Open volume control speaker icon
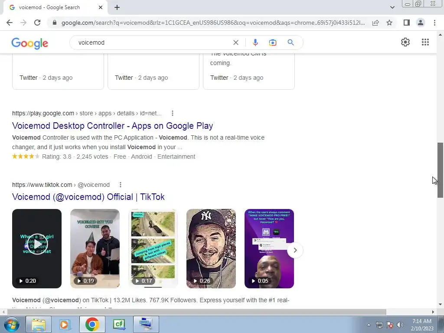Image resolution: width=444 pixels, height=333 pixels. click(400, 325)
